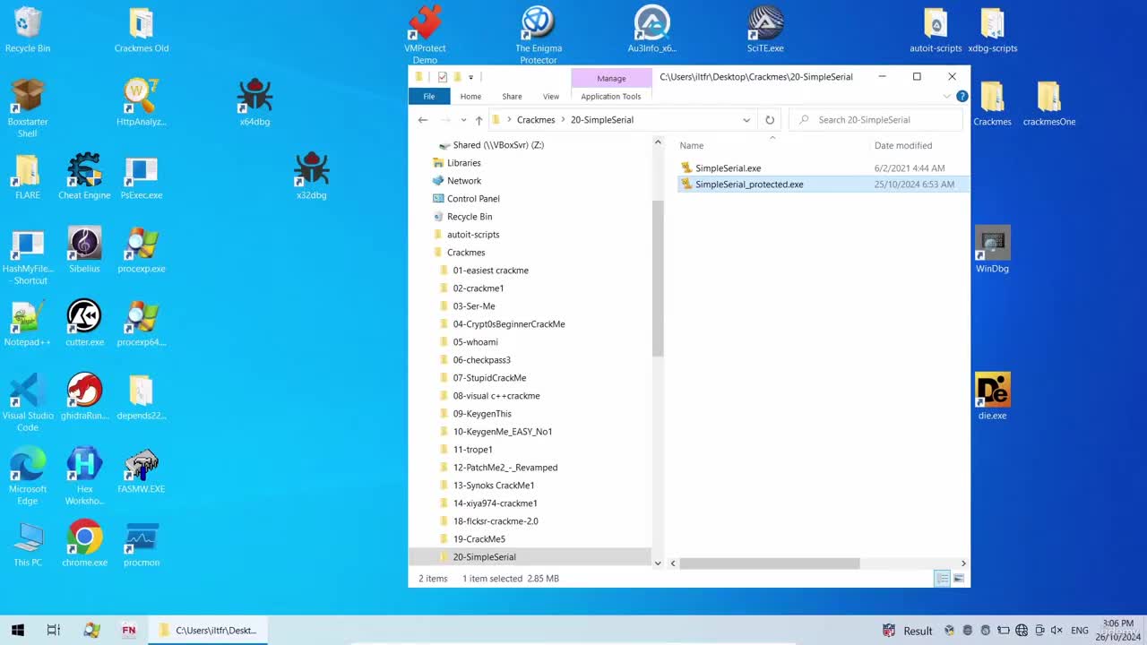Launch the x32dbg desktop shortcut
The width and height of the screenshot is (1147, 645).
pos(311,175)
